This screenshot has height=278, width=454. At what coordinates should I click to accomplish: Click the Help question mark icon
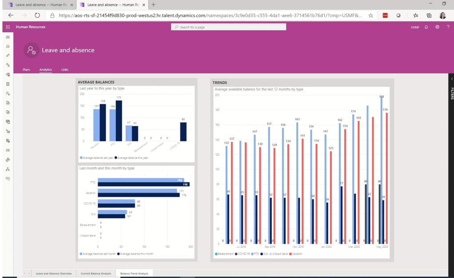tap(448, 27)
